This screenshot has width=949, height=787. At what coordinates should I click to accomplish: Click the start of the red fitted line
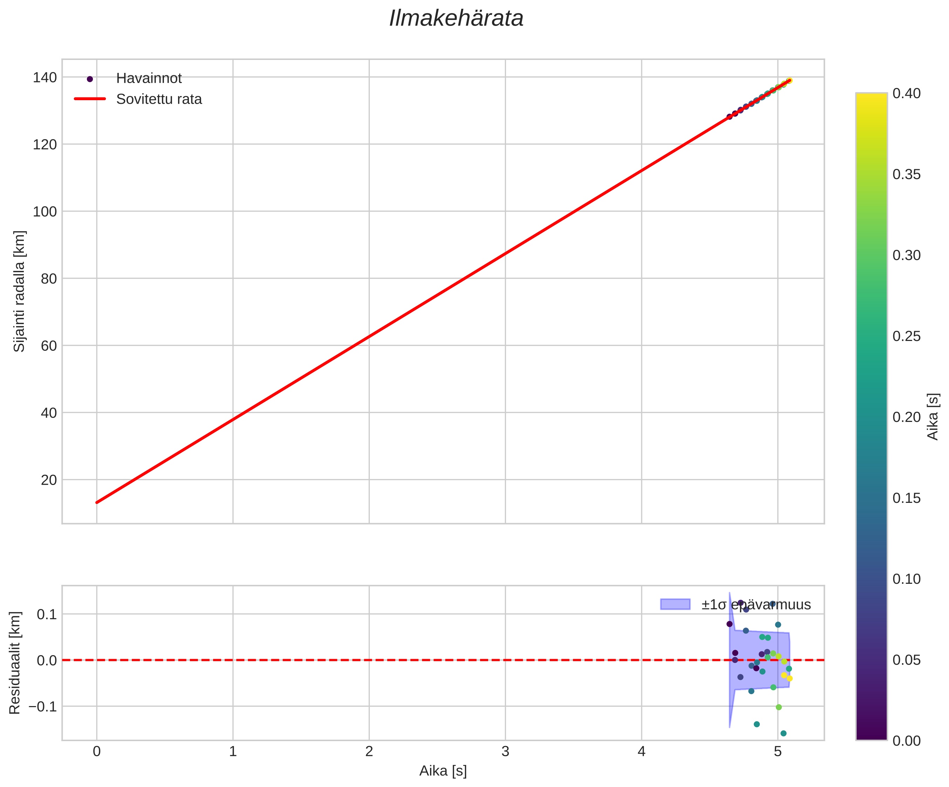tap(97, 502)
